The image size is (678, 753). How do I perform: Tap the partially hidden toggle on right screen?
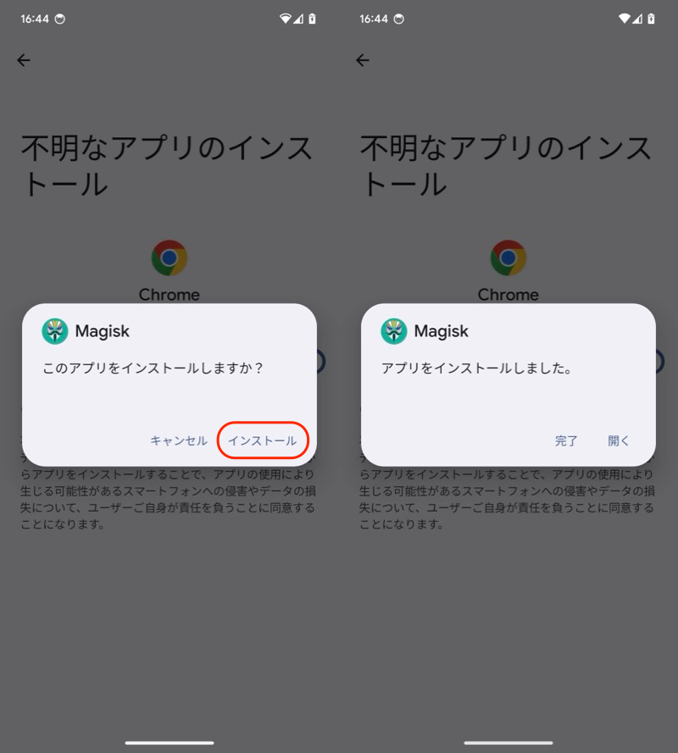[660, 361]
